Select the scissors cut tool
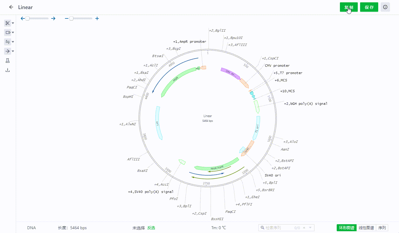The image size is (399, 233). click(x=8, y=23)
